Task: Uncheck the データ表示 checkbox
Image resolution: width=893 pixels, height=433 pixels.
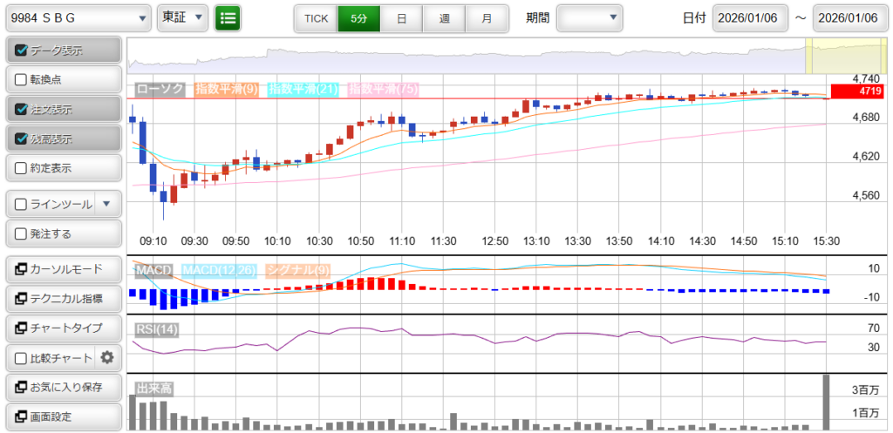Action: 22,51
